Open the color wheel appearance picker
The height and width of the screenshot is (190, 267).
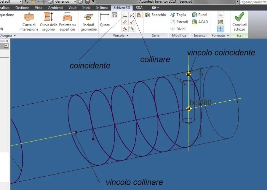[87, 2]
